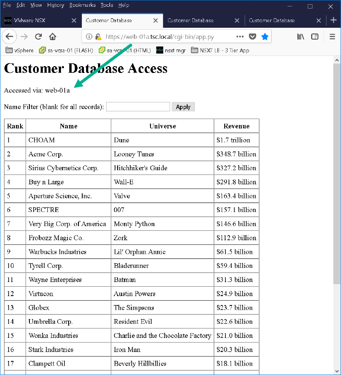
Task: Open a new browser tab with the plus button
Action: [x=333, y=20]
